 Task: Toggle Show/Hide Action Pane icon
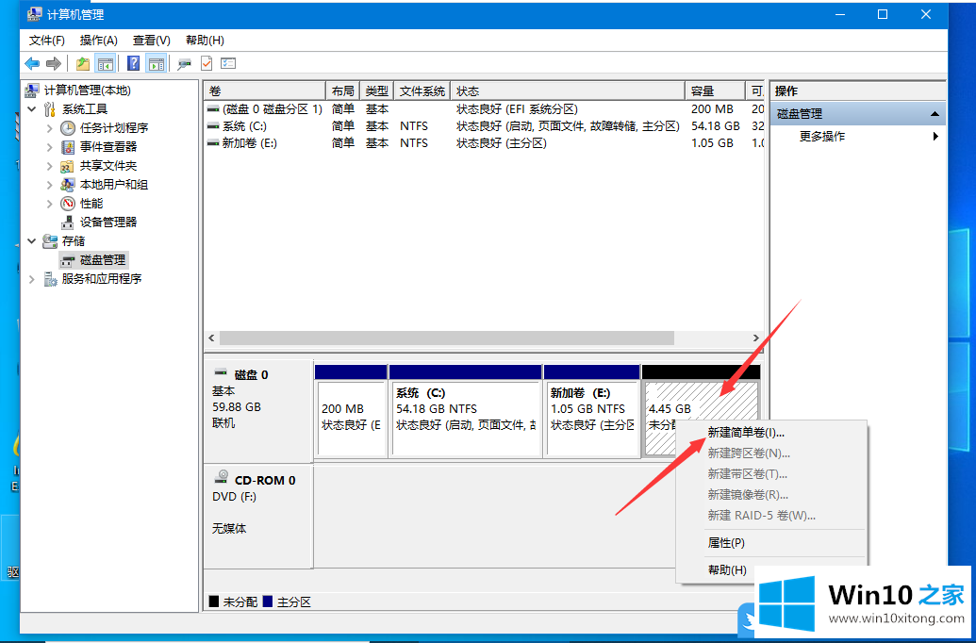(156, 63)
